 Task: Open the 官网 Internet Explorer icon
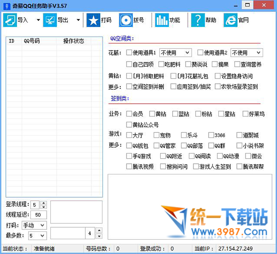230,20
